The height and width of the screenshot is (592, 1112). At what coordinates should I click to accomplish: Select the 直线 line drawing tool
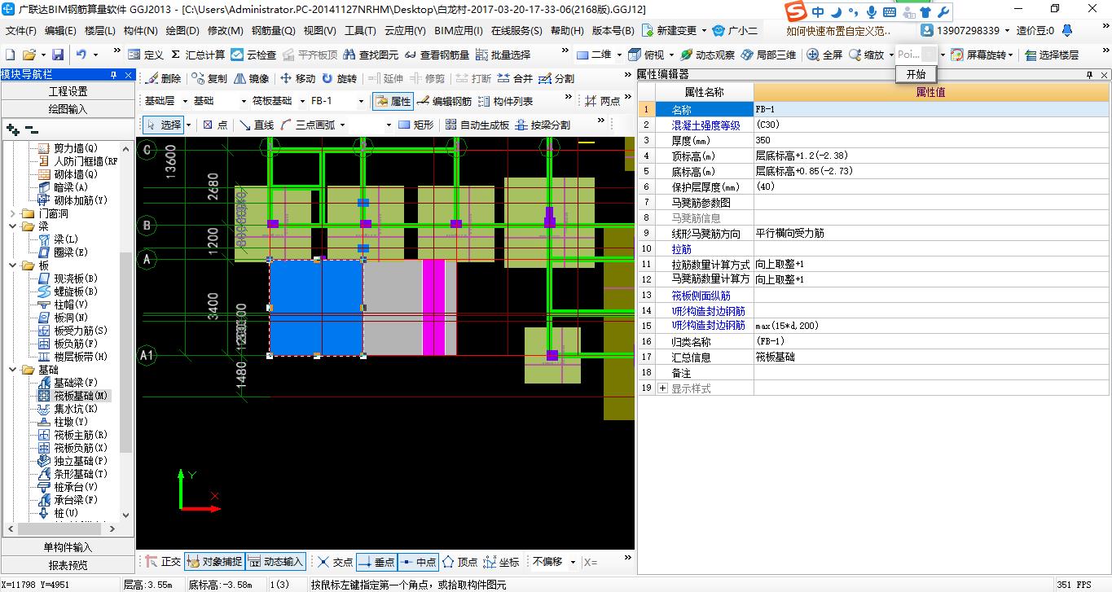coord(257,125)
